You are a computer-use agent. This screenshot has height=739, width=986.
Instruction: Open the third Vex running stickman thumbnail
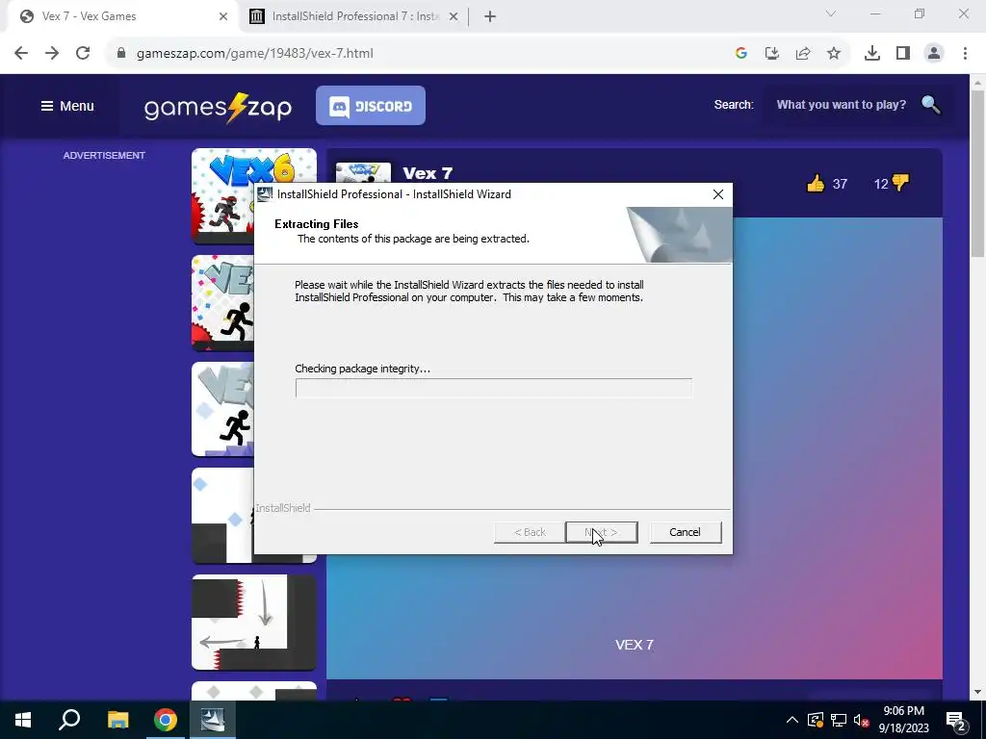click(222, 409)
